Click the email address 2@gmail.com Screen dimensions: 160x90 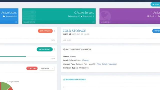(x=75, y=60)
